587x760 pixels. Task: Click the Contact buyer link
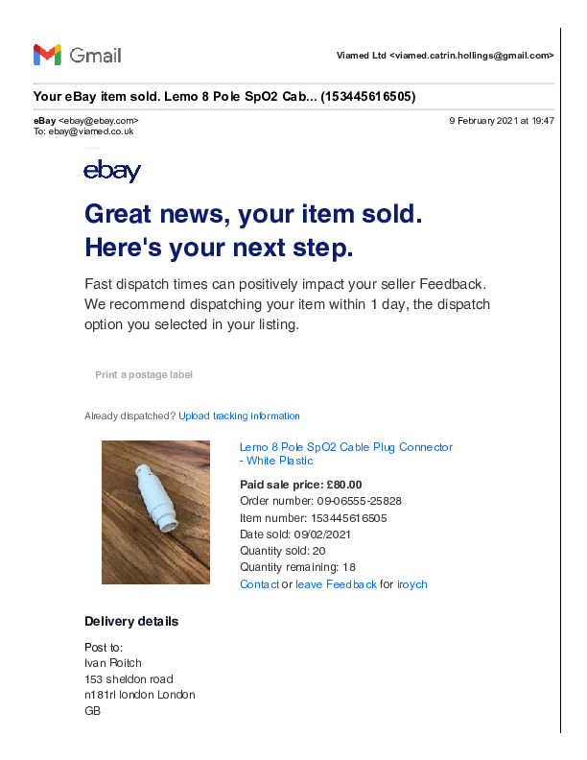coord(259,584)
